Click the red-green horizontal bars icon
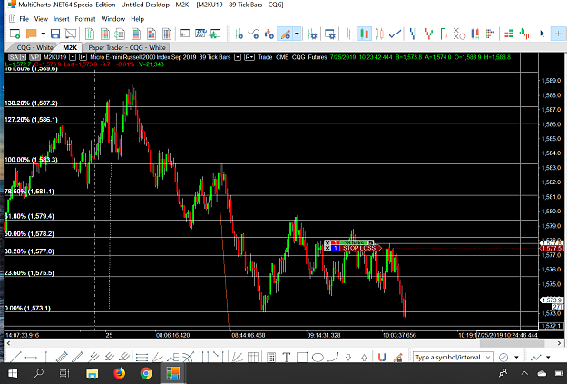Screen dimensions: 567x384 pos(509,34)
